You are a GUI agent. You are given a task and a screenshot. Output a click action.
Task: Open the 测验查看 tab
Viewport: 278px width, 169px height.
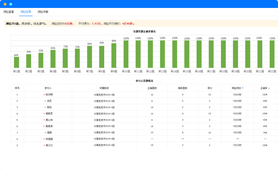(x=8, y=12)
